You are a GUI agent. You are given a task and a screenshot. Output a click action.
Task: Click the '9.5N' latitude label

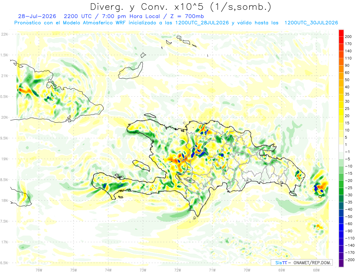click(x=4, y=138)
